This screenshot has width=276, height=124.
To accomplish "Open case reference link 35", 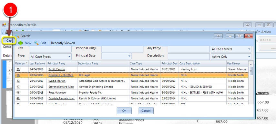I will (18, 69).
